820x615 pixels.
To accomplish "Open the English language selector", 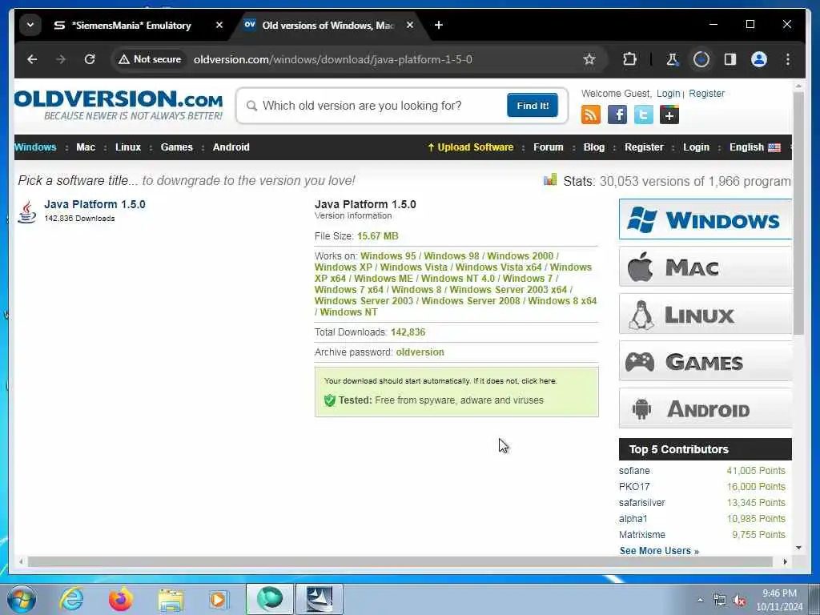I will (754, 147).
